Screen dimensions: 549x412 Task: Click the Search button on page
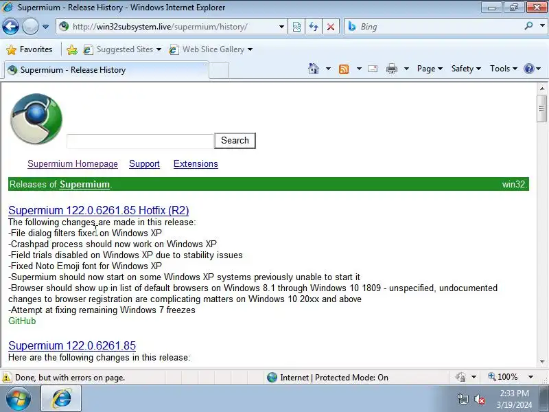click(x=235, y=141)
